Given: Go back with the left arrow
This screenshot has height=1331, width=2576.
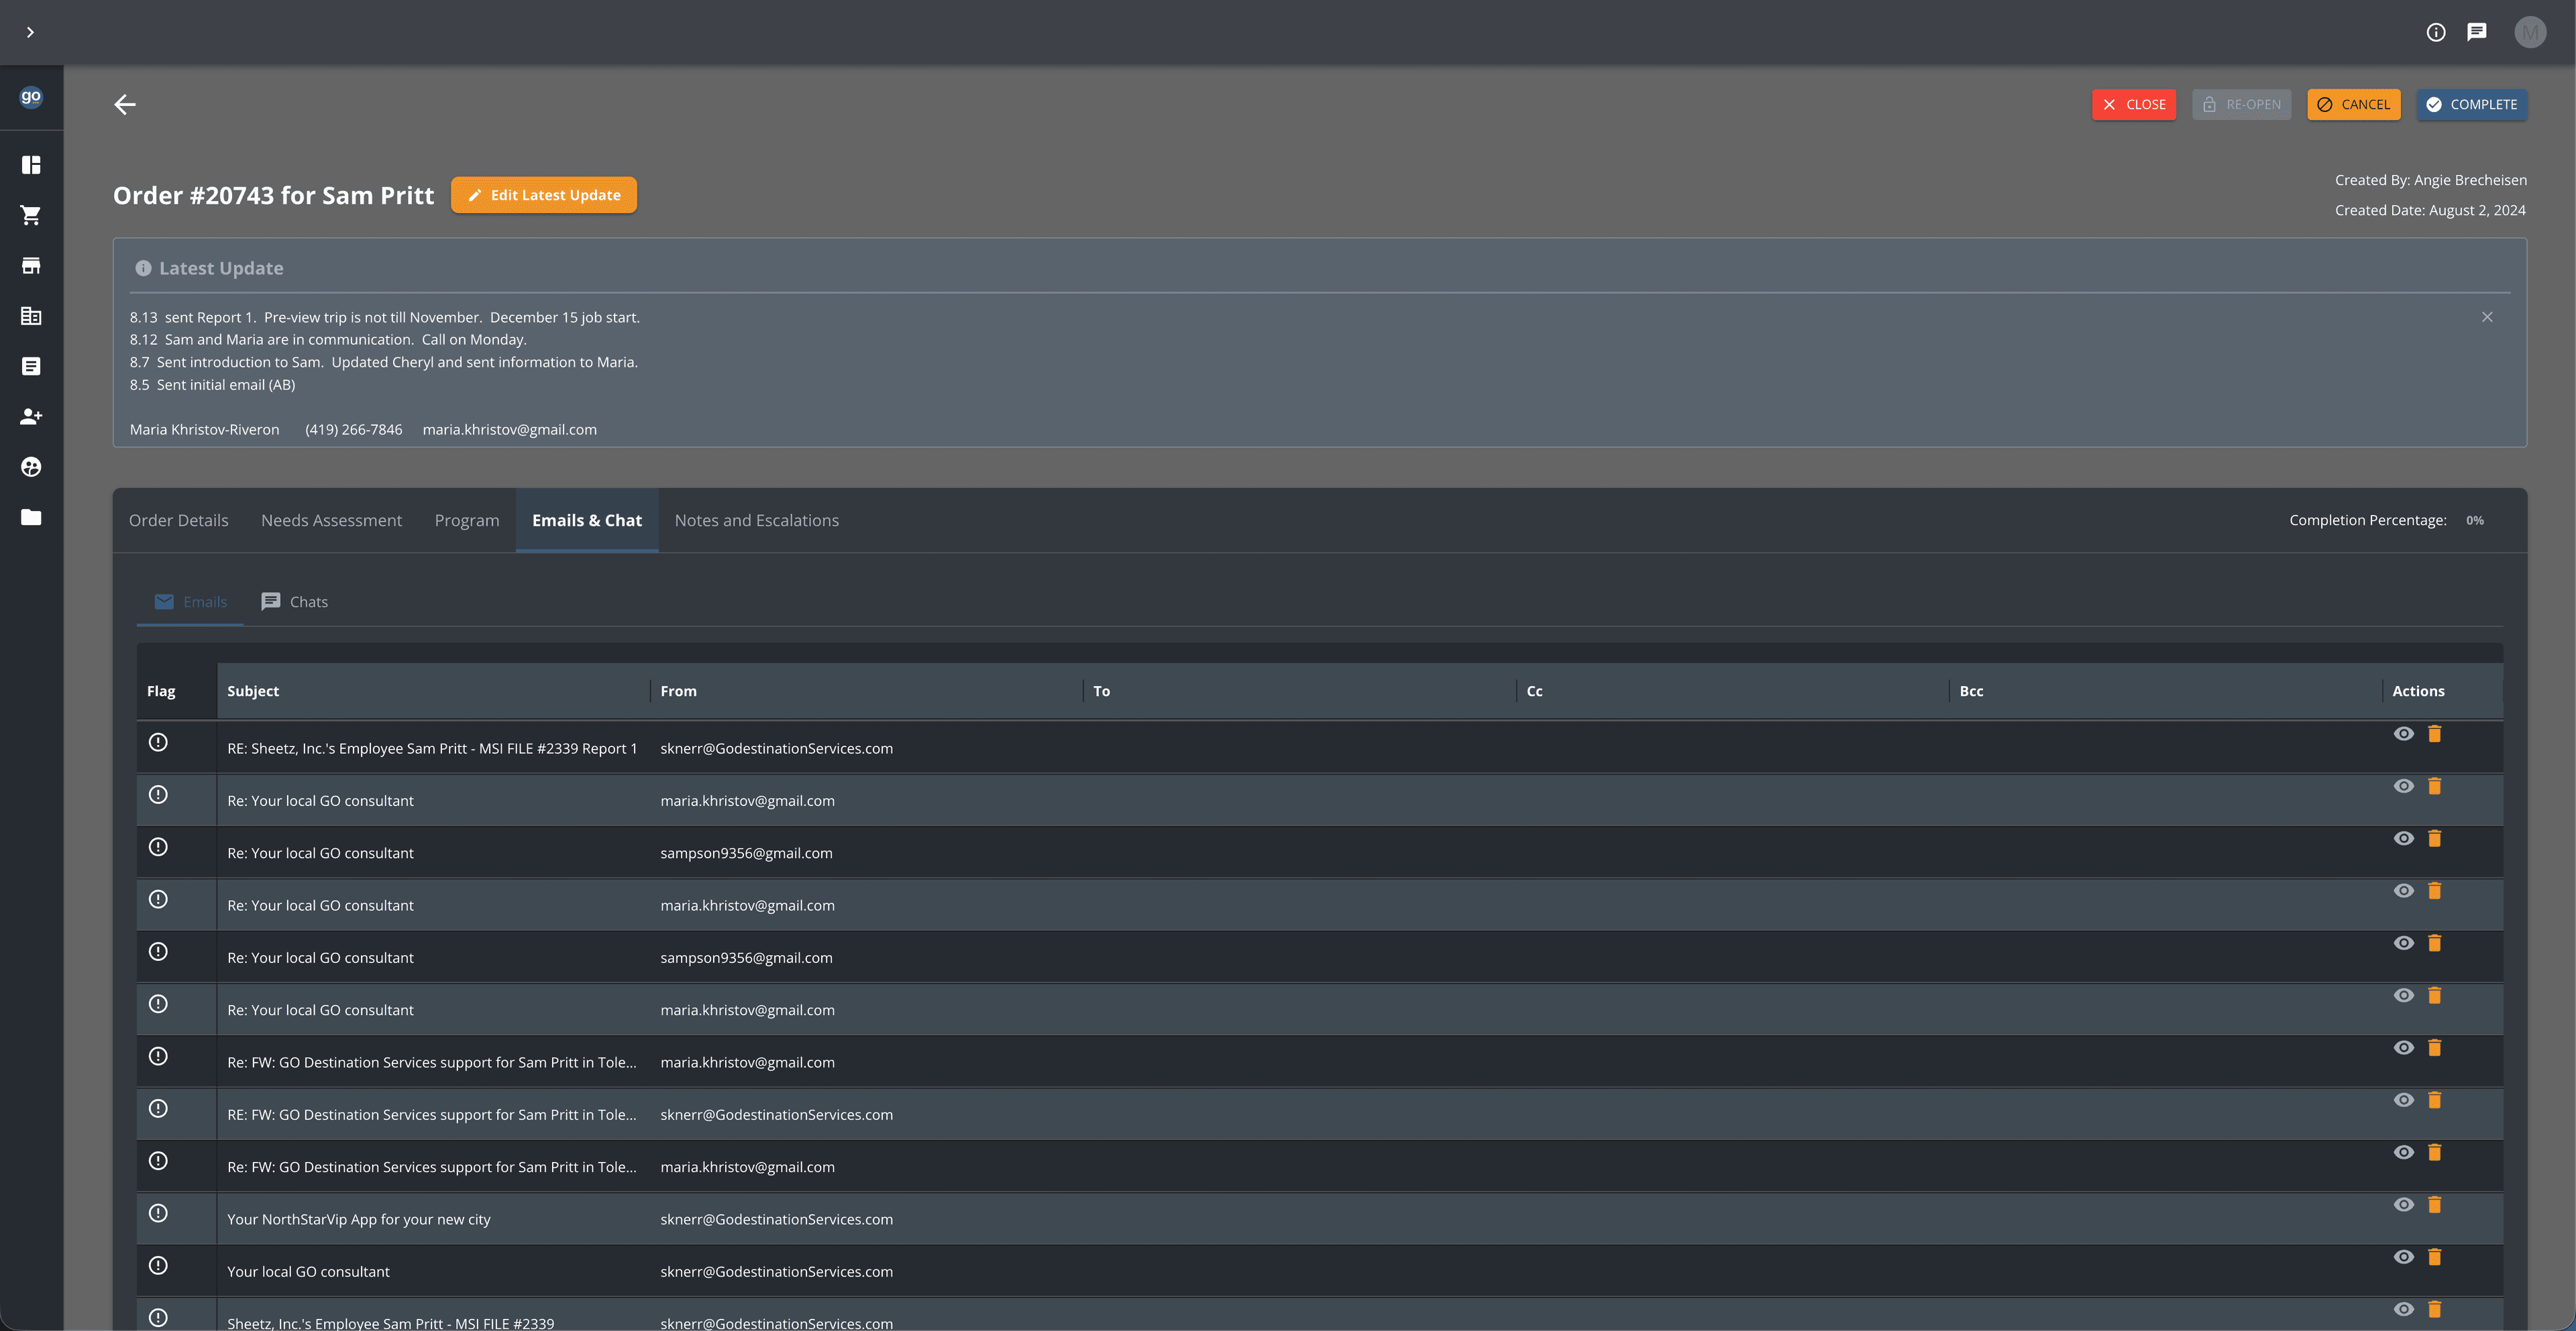Looking at the screenshot, I should tap(125, 104).
